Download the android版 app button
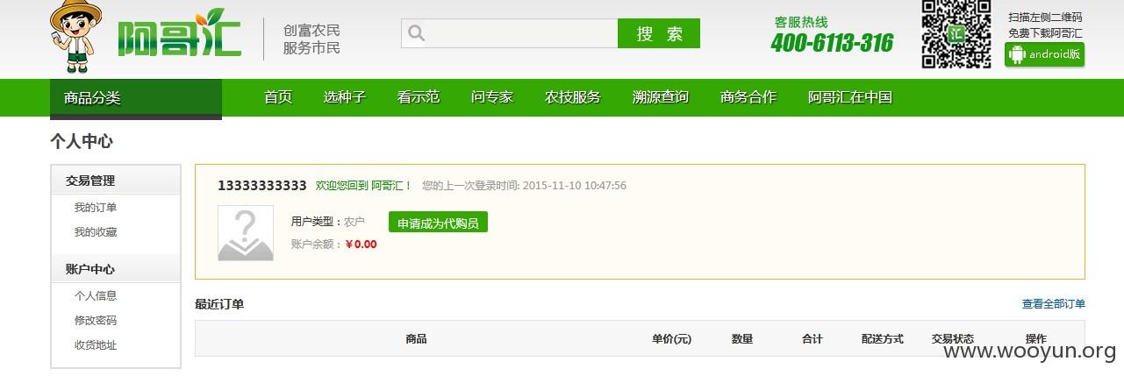The width and height of the screenshot is (1124, 376). pyautogui.click(x=1044, y=54)
